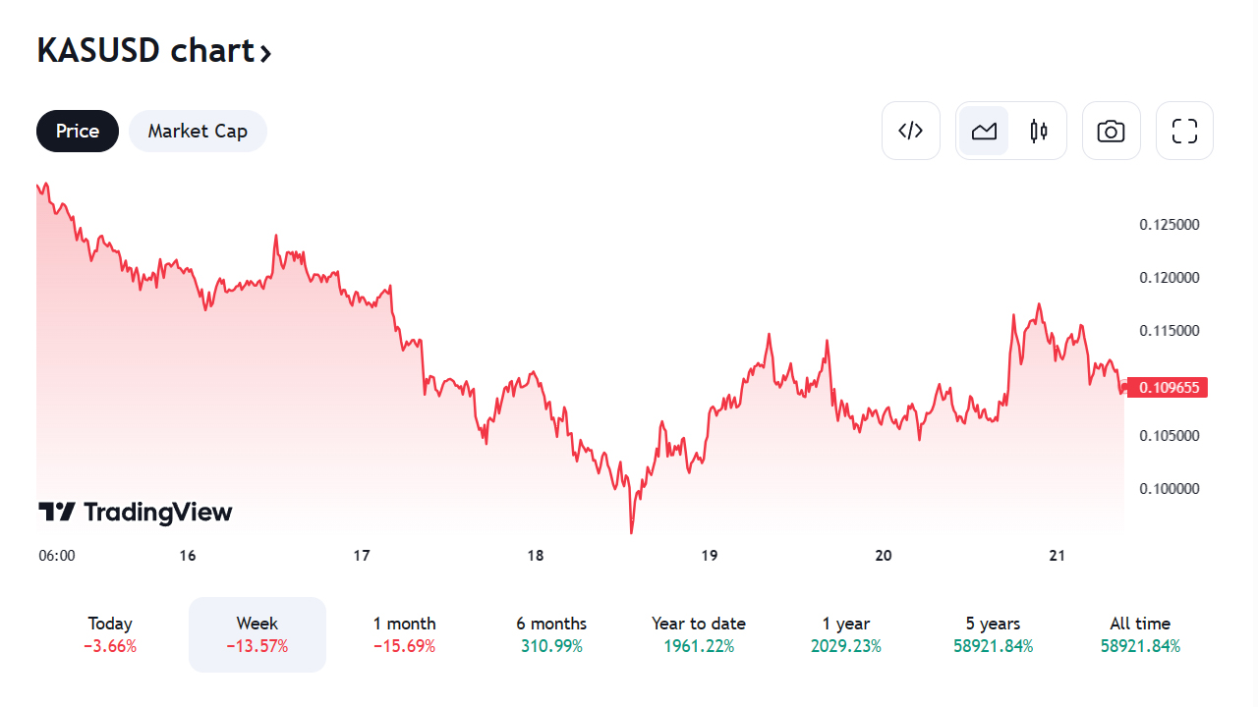
Task: Click the TradingView logo
Action: click(x=136, y=512)
